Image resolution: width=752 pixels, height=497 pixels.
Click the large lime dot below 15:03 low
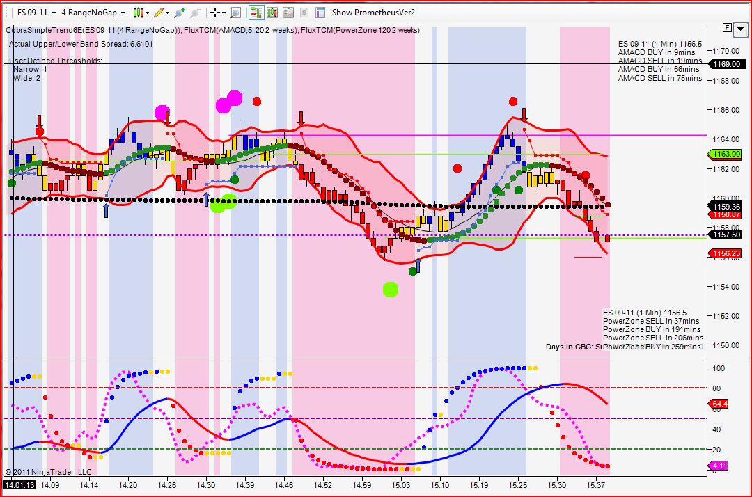(x=391, y=290)
